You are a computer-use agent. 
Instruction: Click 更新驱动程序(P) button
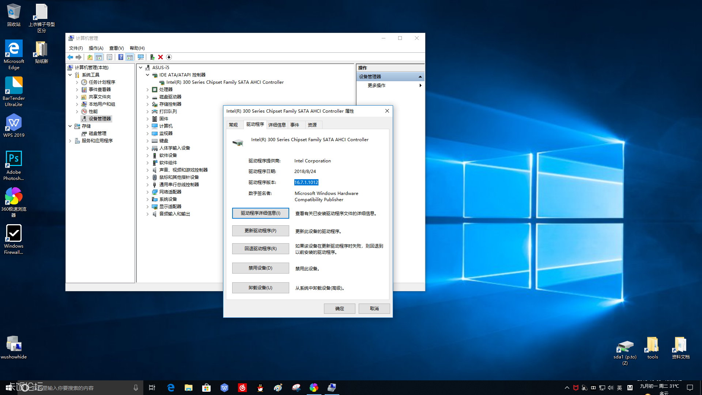pyautogui.click(x=261, y=231)
